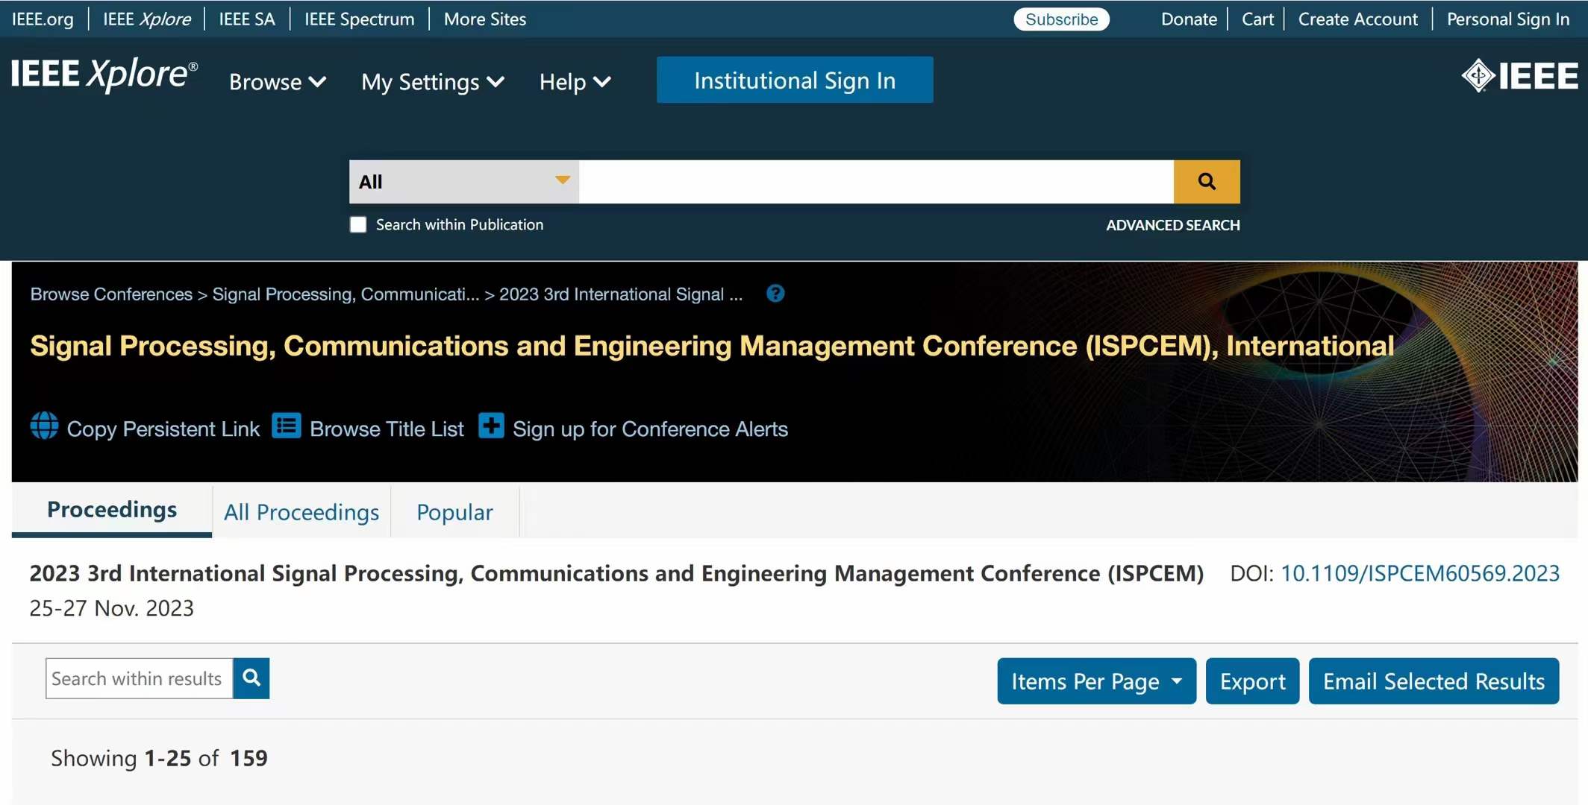Open the DOI link 10.1109/ISPCEM60569.2023

click(x=1420, y=573)
